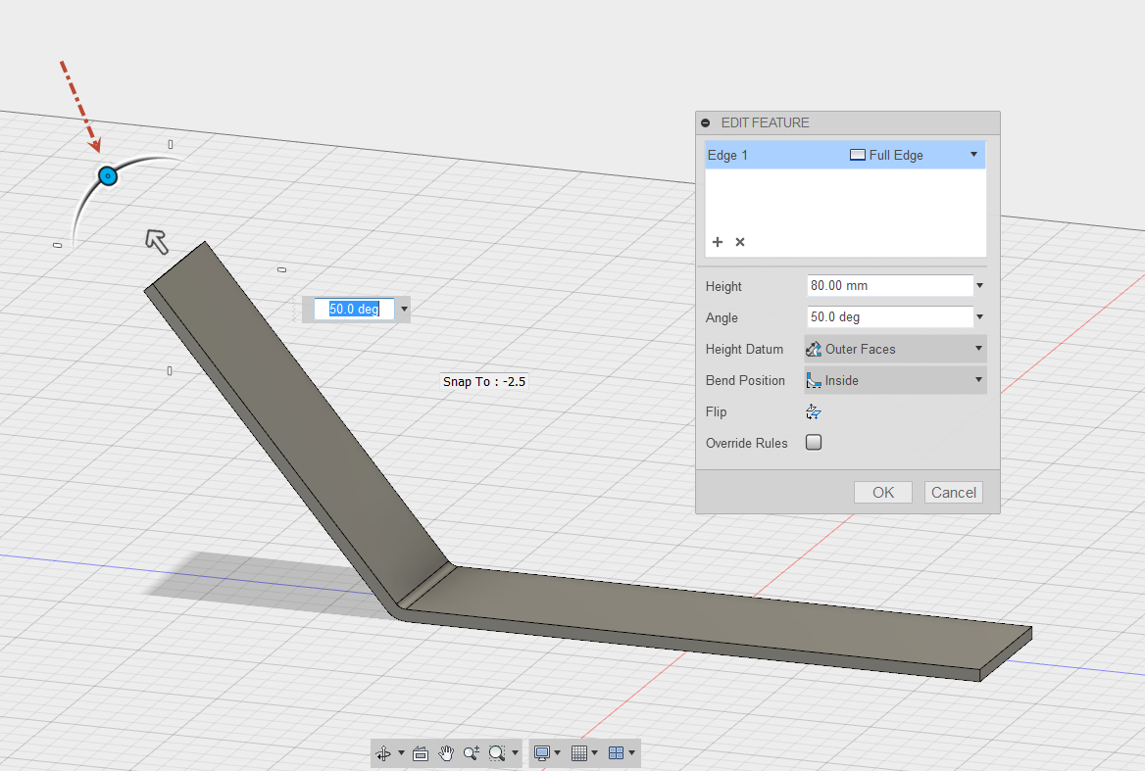
Task: Open the Bend Position dropdown
Action: 895,380
